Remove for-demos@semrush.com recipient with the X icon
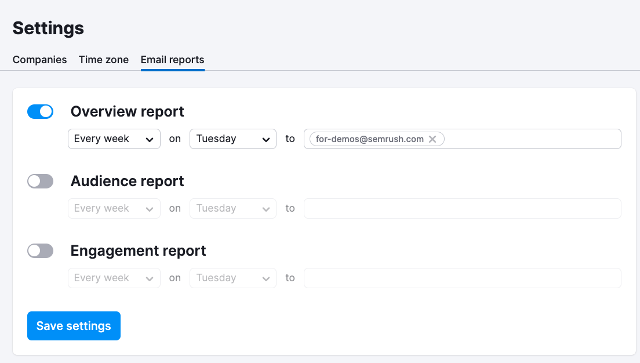Image resolution: width=640 pixels, height=363 pixels. click(x=432, y=139)
